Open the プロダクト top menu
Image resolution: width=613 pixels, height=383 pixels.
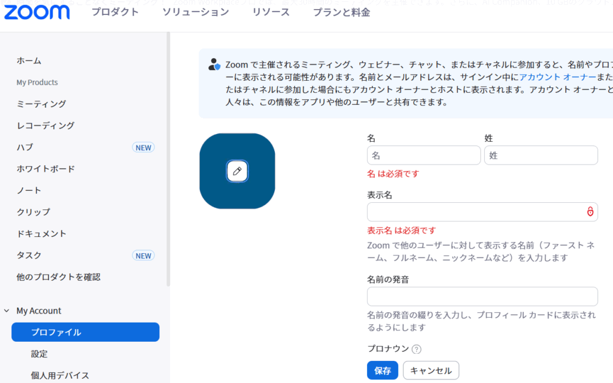tap(115, 13)
